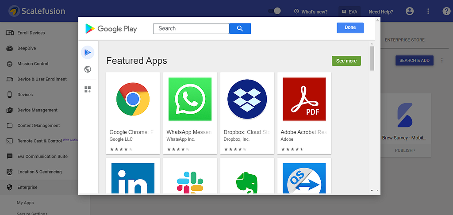Open the user account profile icon

tap(410, 11)
